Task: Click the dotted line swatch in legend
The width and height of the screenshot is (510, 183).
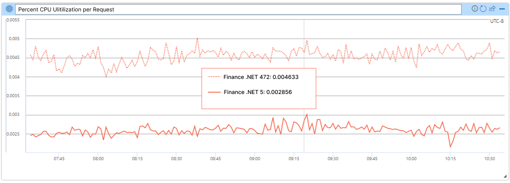Action: point(214,78)
